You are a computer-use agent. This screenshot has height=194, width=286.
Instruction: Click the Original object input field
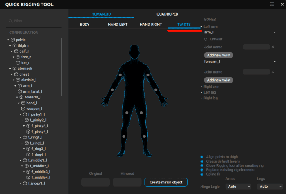point(96,182)
